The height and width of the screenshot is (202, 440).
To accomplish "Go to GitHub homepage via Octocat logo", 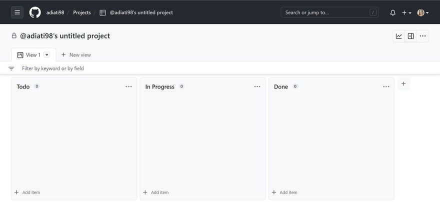I will click(35, 12).
